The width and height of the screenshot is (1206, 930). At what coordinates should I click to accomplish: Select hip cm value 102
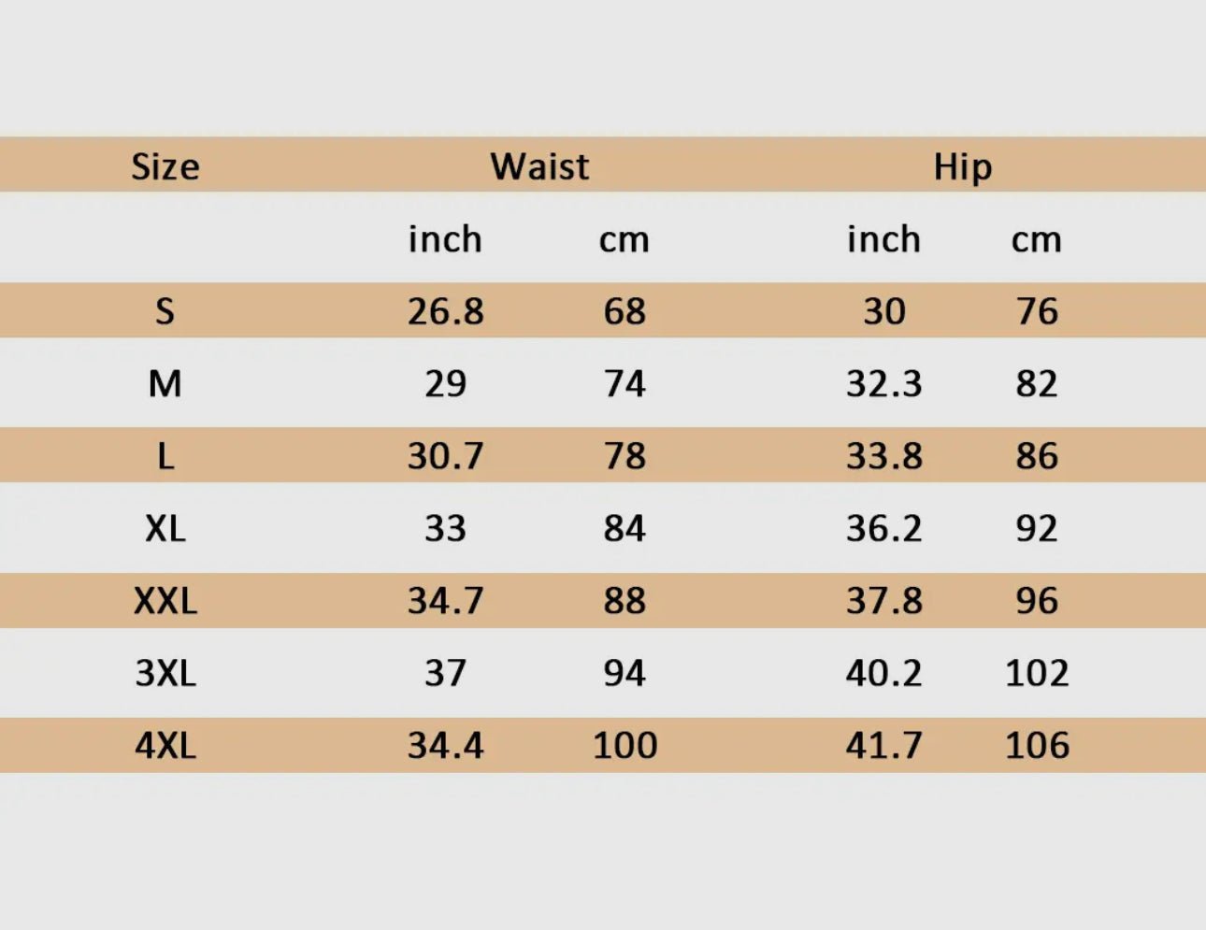[1037, 673]
